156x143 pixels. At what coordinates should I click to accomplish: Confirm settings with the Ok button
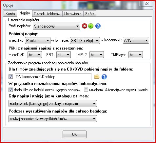click(x=74, y=134)
